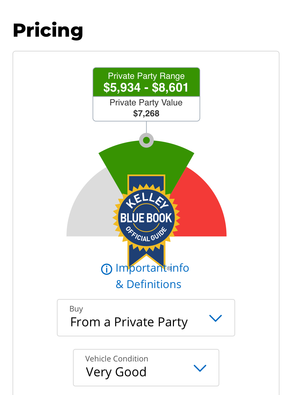Viewport: 292px width, 395px height.
Task: Open the 'Important info & Definitions' link
Action: point(152,268)
